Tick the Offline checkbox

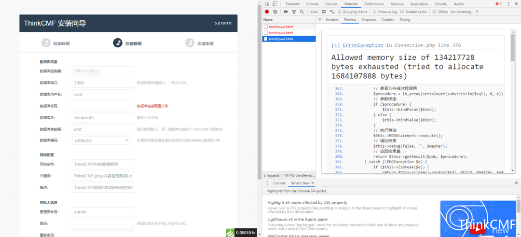(434, 12)
